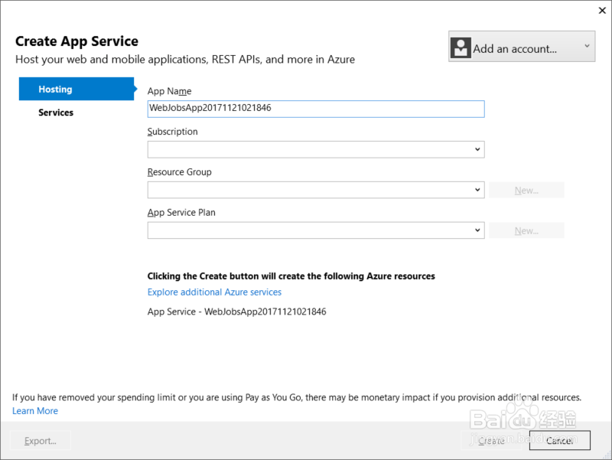Image resolution: width=612 pixels, height=460 pixels.
Task: Focus the App Name text field
Action: [315, 109]
